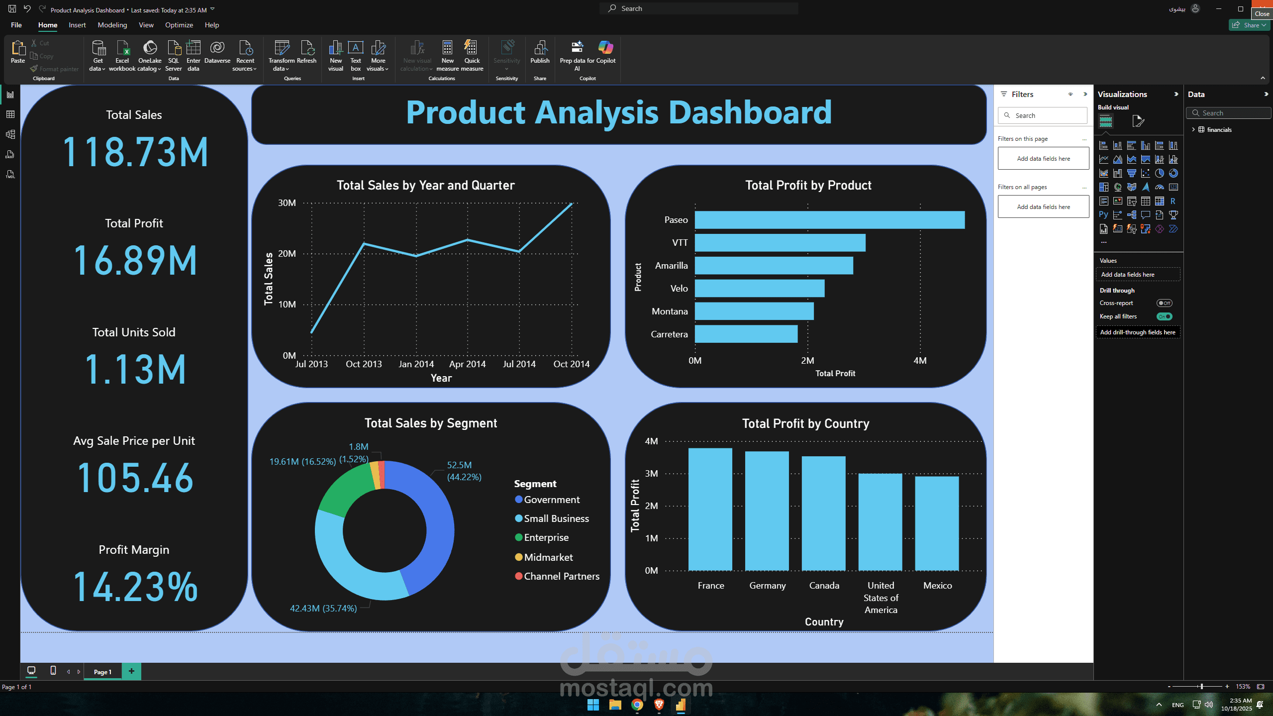
Task: Toggle Filters pane visibility eye icon
Action: coord(1071,94)
